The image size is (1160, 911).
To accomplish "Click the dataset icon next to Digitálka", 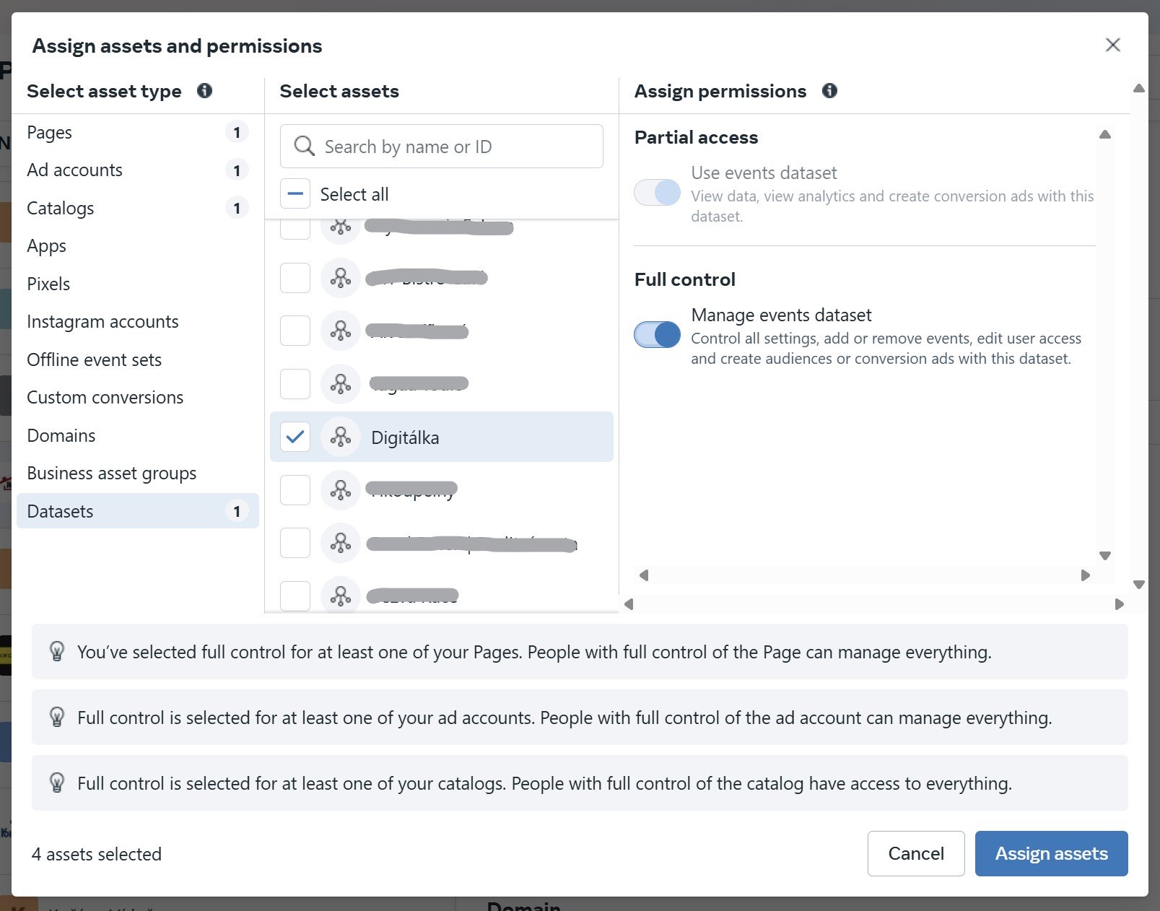I will point(341,437).
